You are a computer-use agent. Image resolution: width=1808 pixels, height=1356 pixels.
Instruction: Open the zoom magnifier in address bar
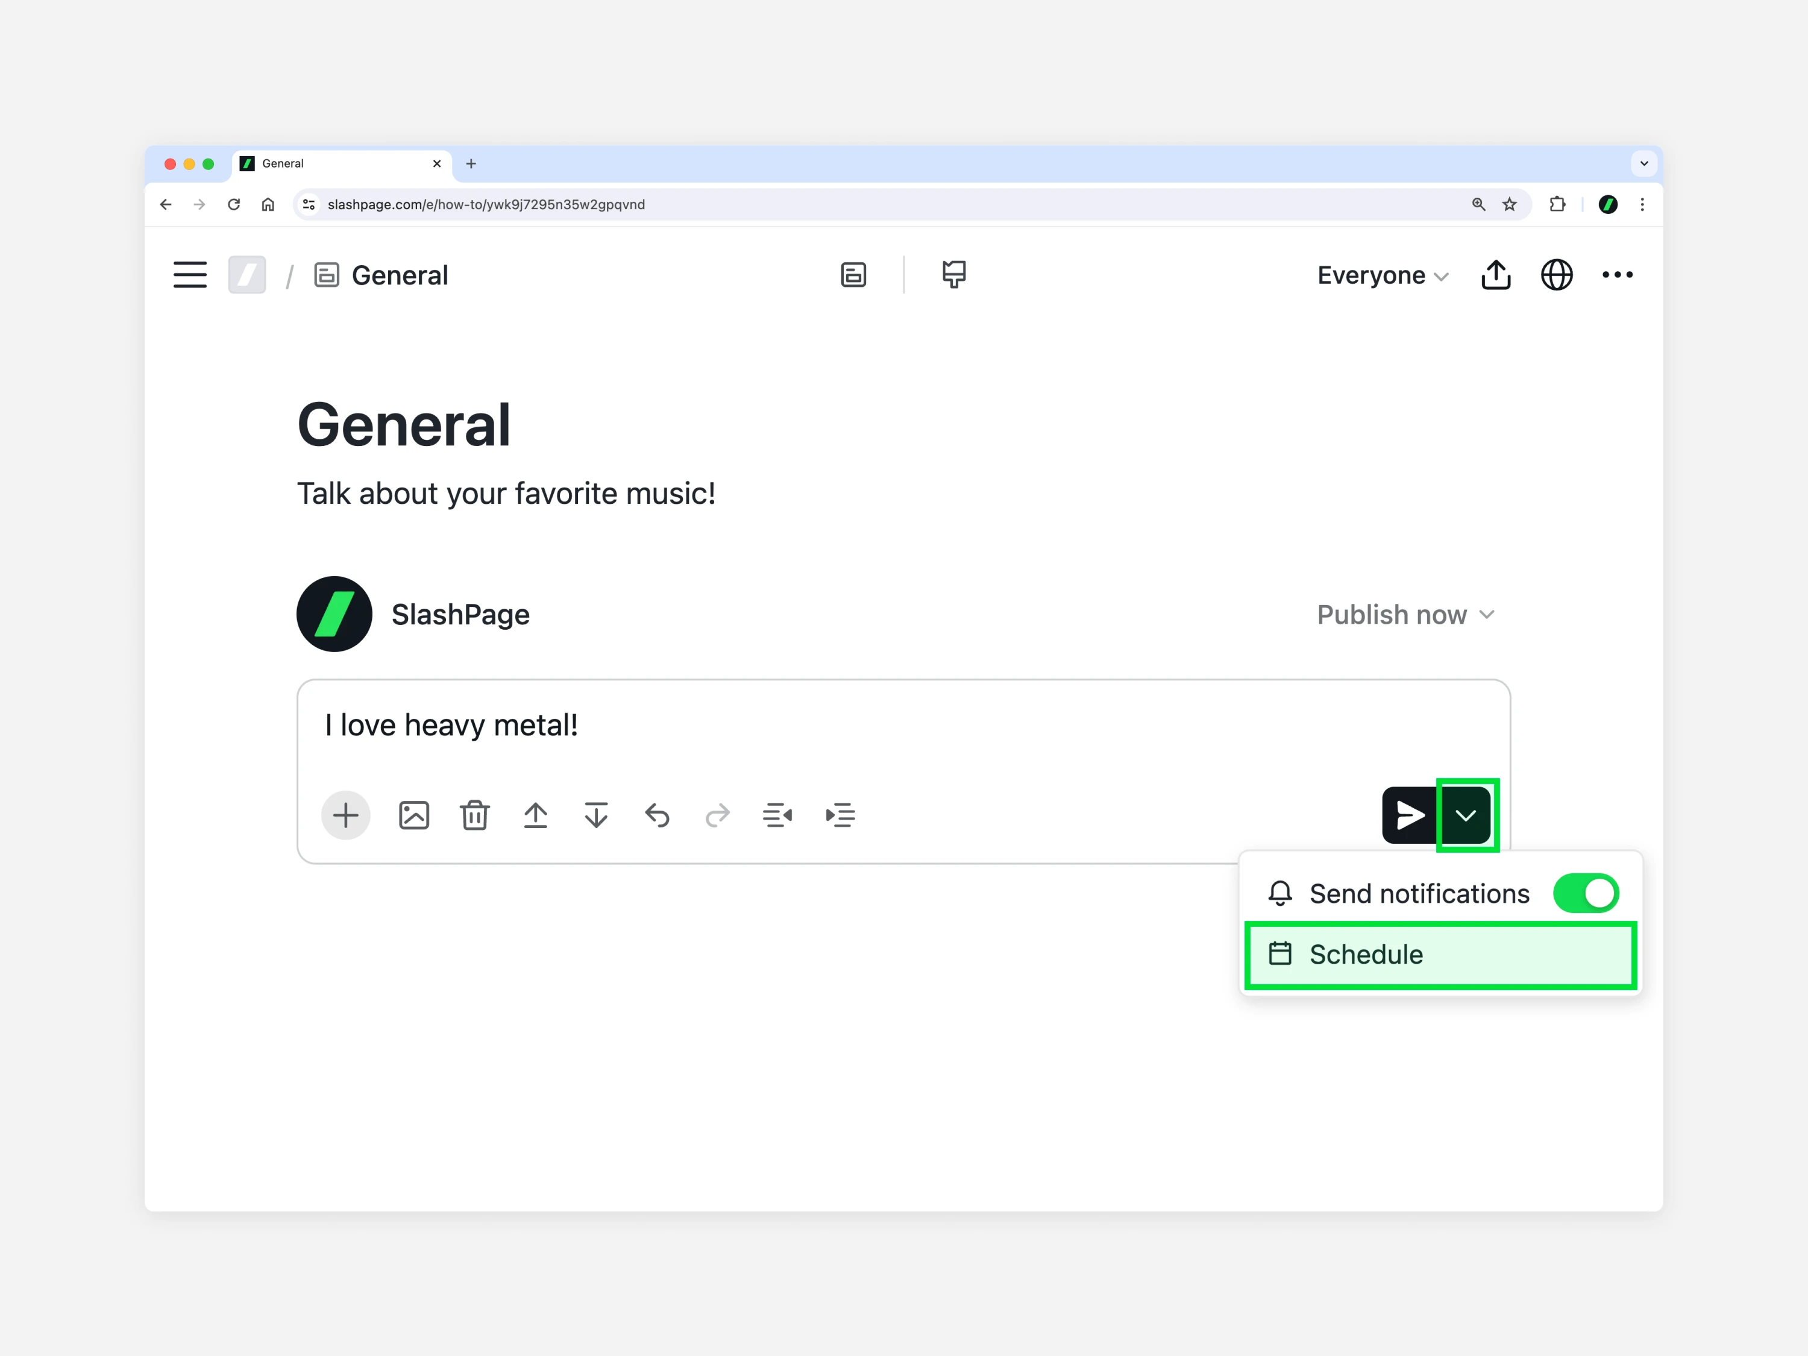pos(1478,204)
